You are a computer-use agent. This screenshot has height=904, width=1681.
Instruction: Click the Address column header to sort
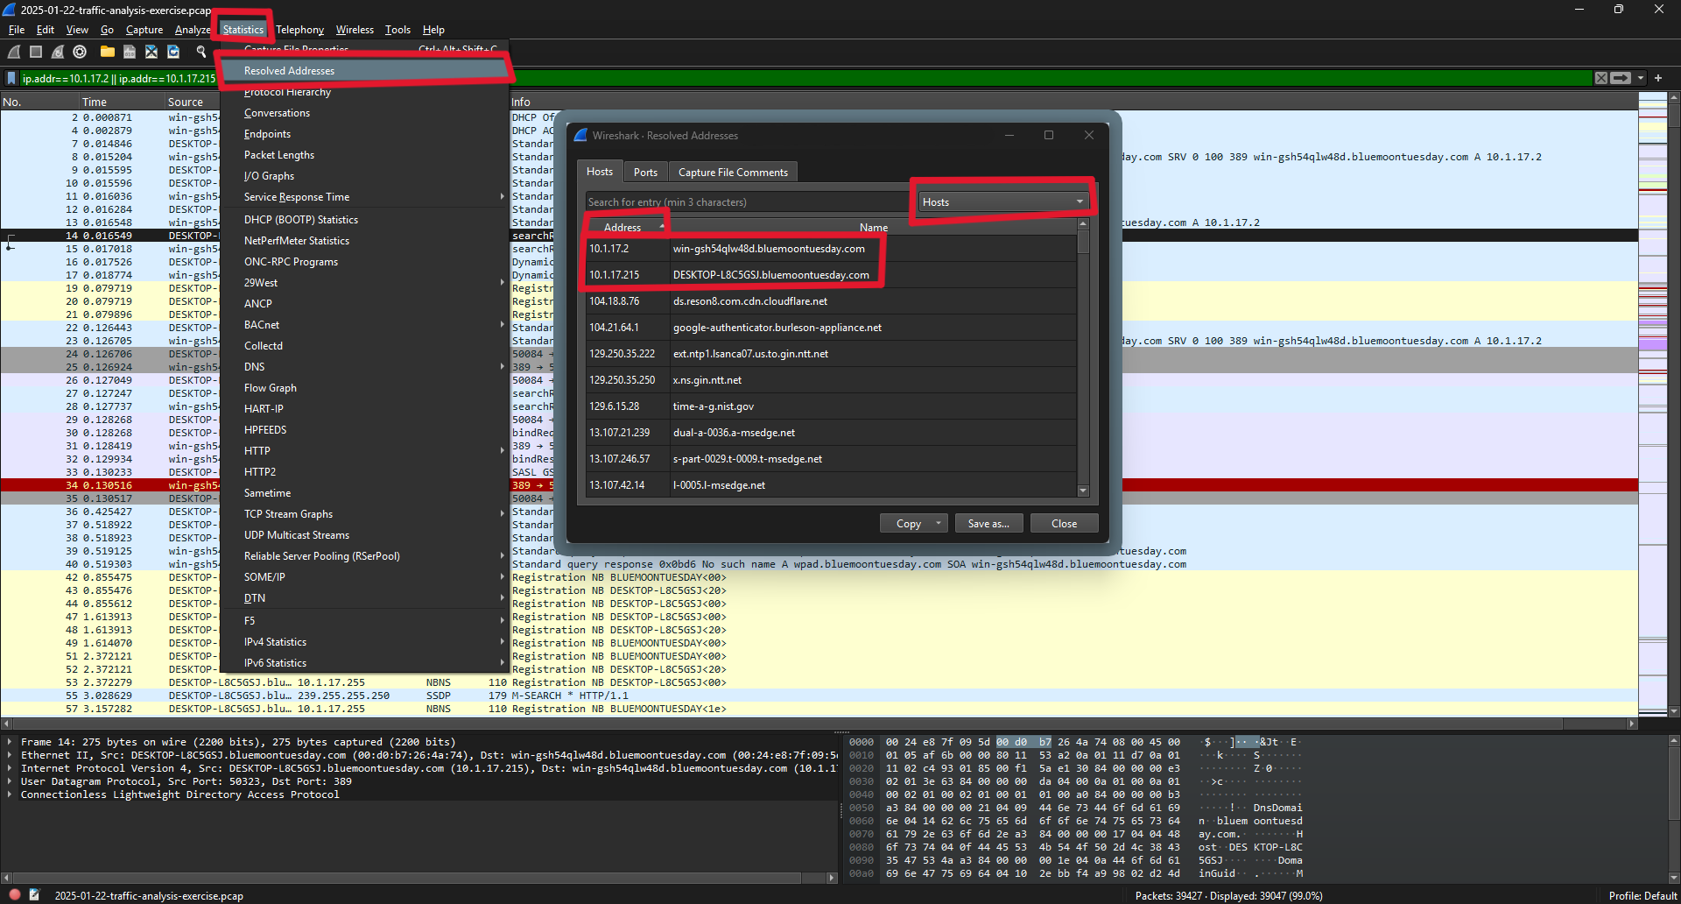pos(622,228)
